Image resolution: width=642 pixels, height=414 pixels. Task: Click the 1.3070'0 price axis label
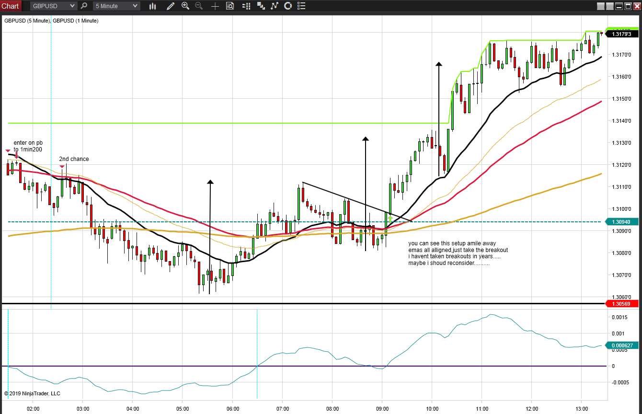pyautogui.click(x=623, y=275)
